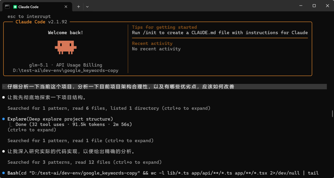
Task: Click 'Searched for 1 pattern, read 6 files' line
Action: [109, 108]
